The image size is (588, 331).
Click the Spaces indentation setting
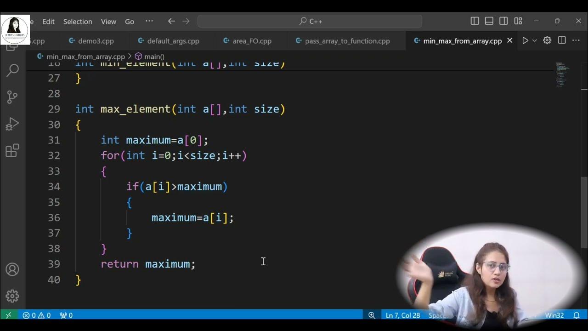click(437, 315)
